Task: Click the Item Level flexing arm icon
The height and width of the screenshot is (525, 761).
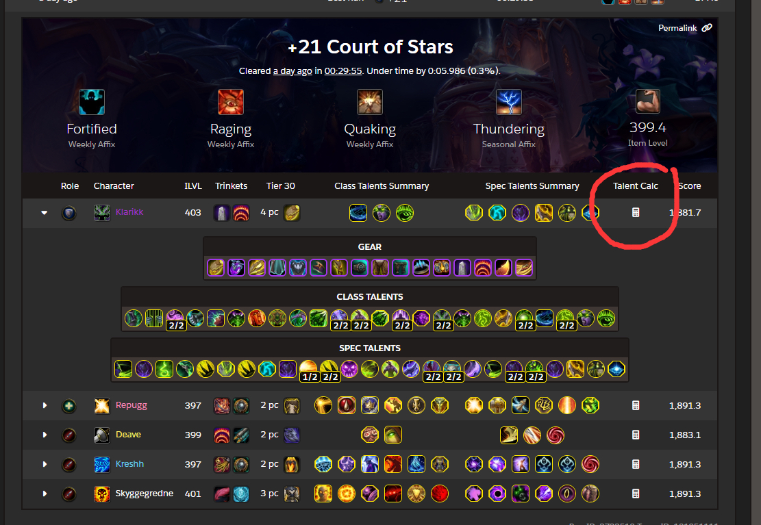Action: 647,101
